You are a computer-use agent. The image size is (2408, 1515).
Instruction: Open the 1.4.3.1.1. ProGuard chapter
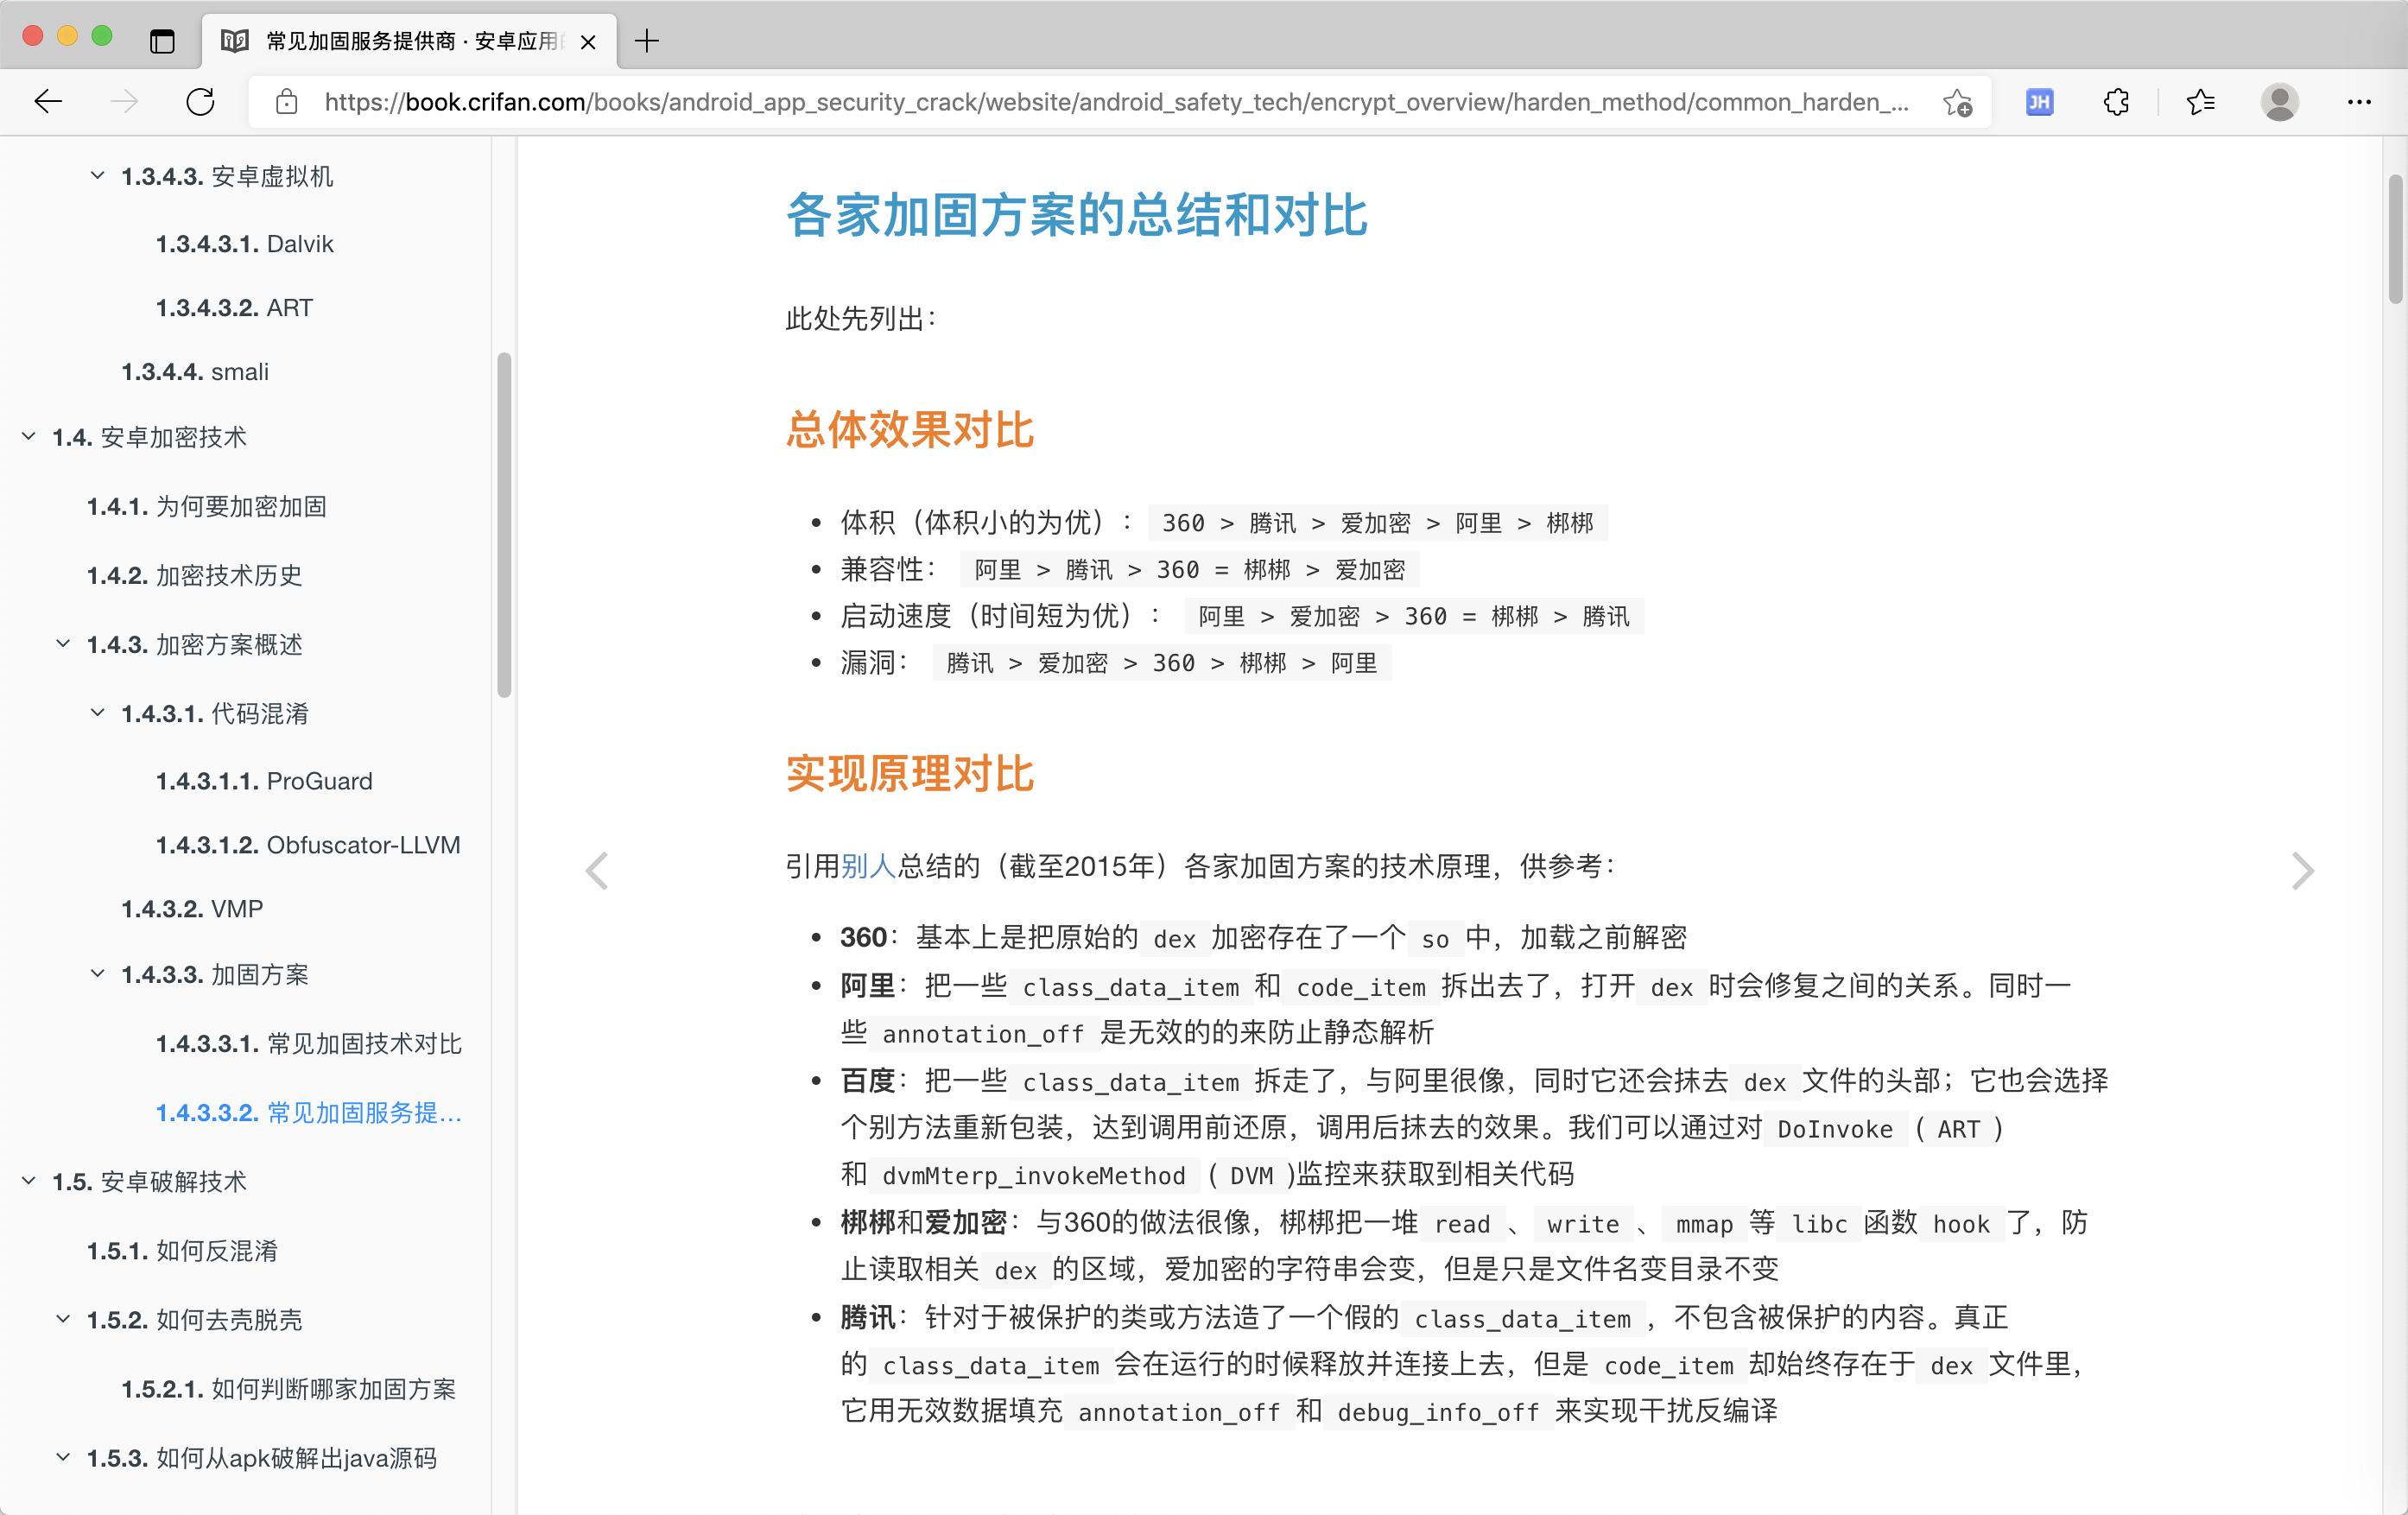tap(264, 781)
